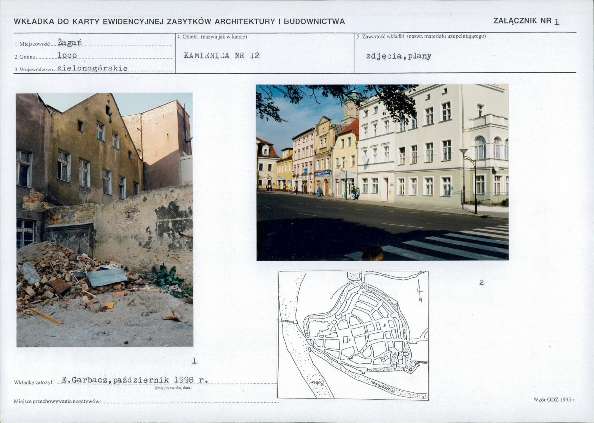Select the text zdjęcia, plany
The height and width of the screenshot is (423, 594).
click(398, 56)
